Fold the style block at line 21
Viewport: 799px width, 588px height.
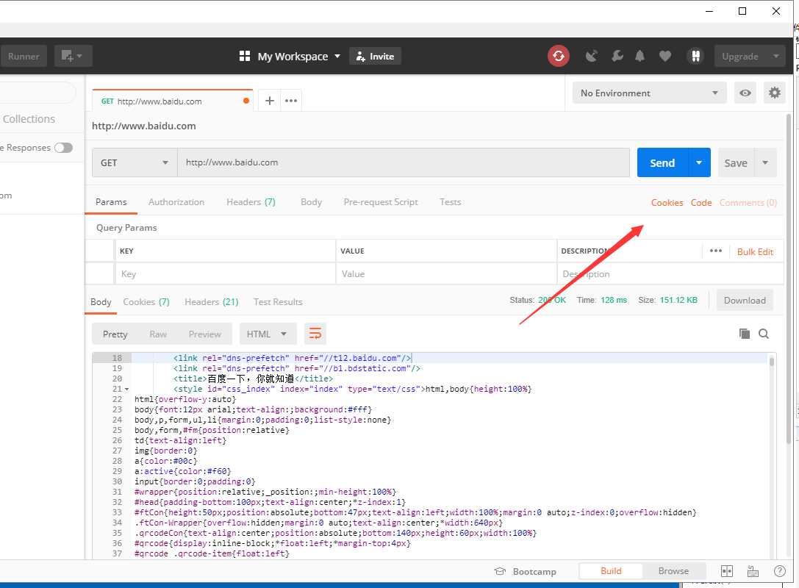pyautogui.click(x=127, y=390)
